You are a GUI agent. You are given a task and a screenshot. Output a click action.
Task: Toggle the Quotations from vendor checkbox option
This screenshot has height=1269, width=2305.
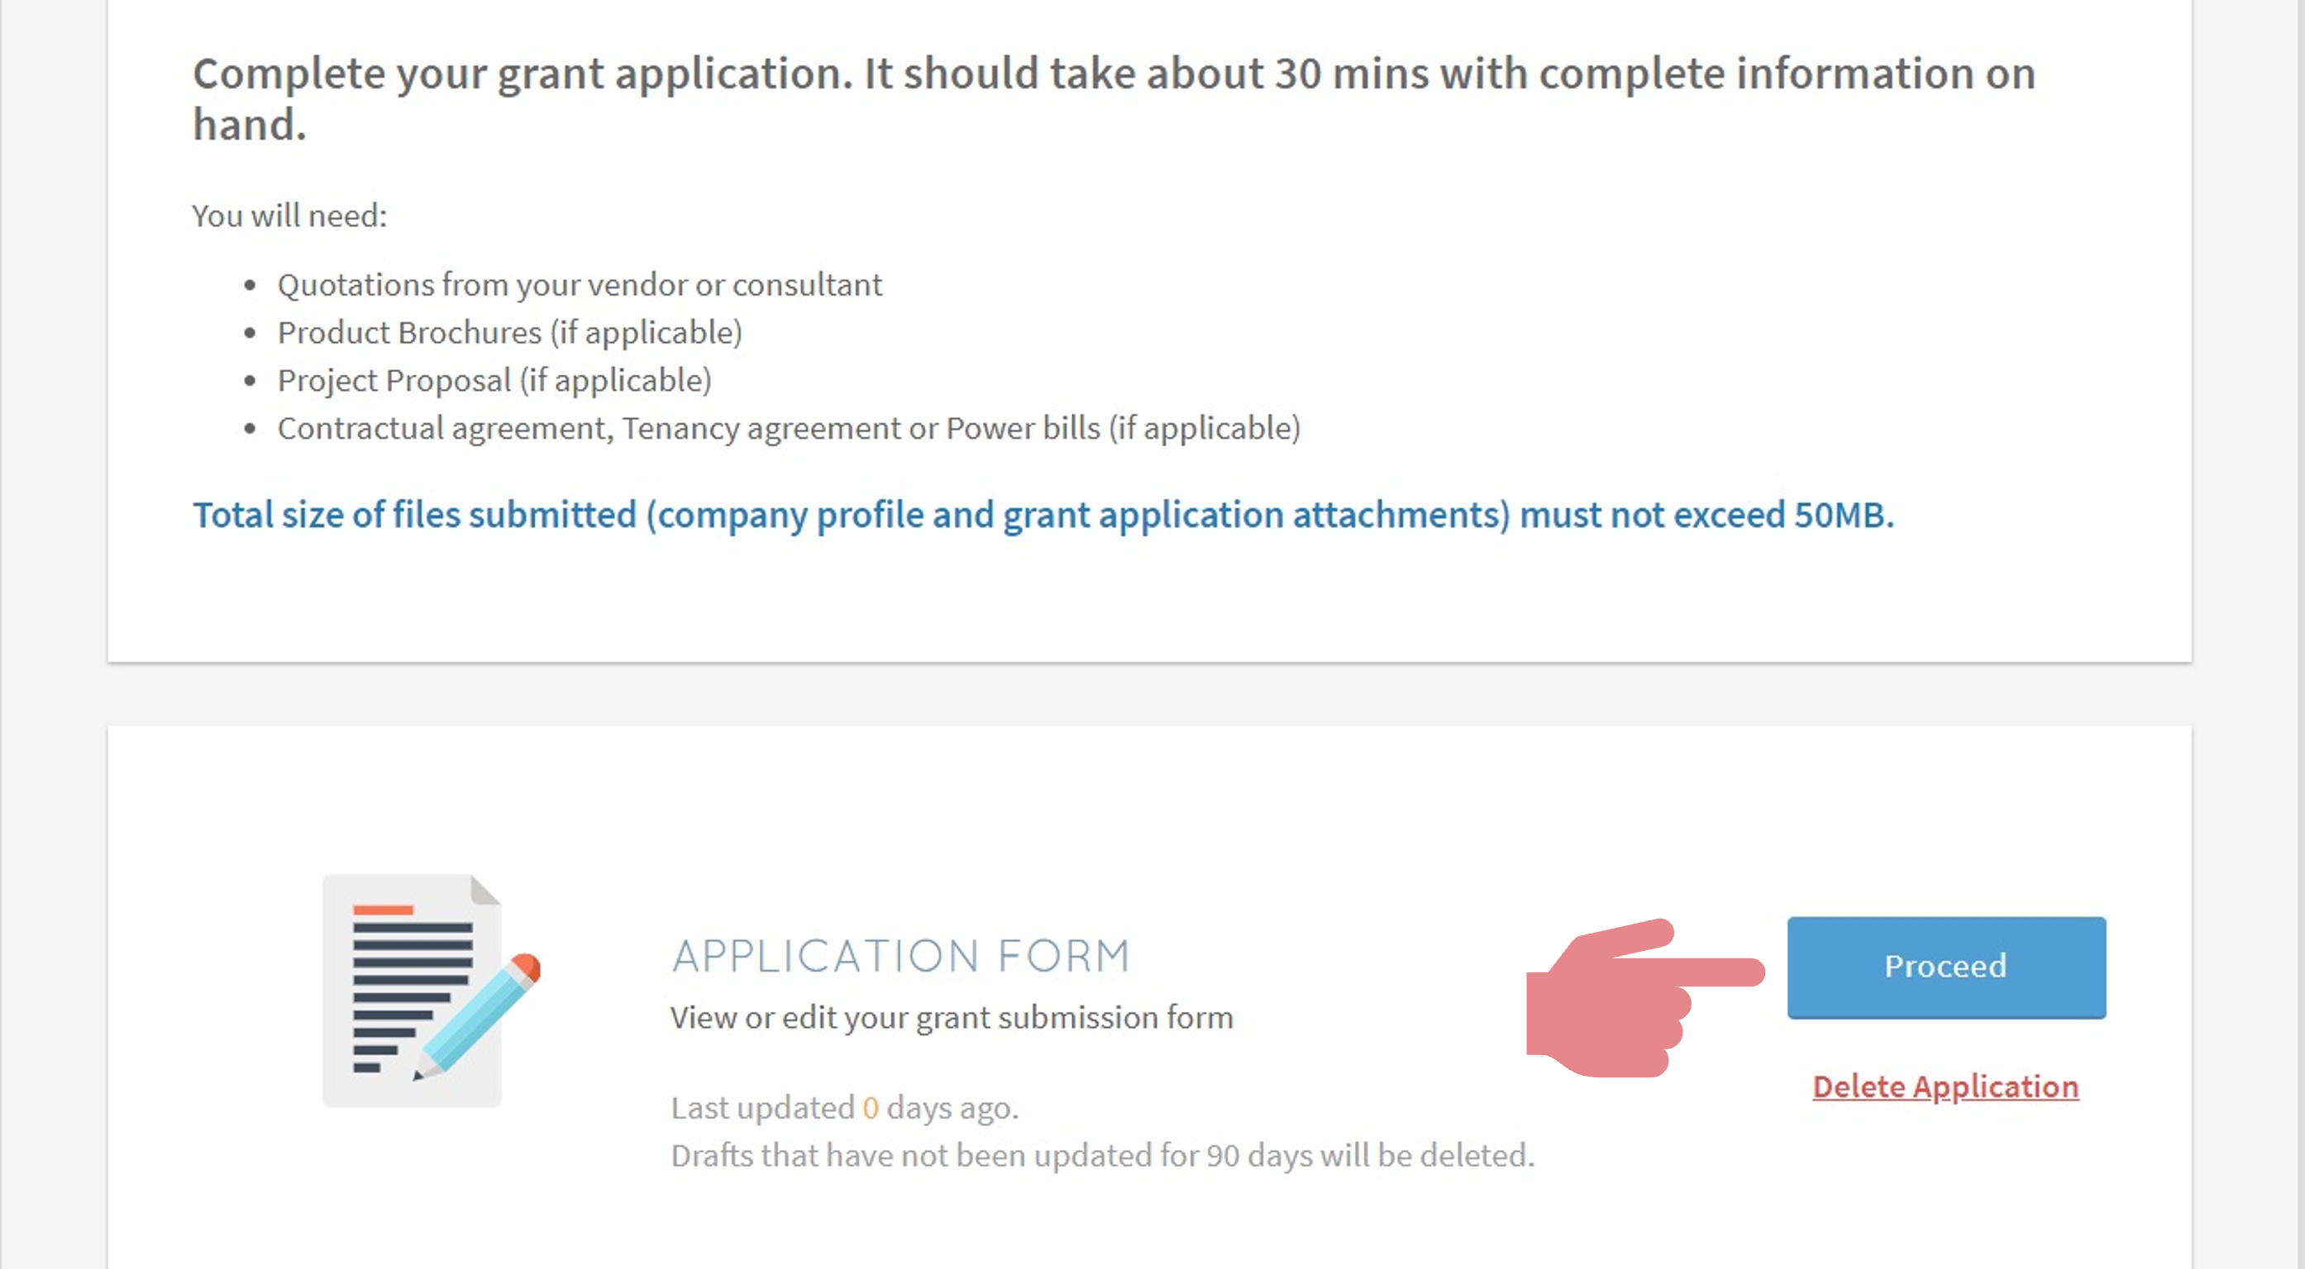click(x=249, y=283)
